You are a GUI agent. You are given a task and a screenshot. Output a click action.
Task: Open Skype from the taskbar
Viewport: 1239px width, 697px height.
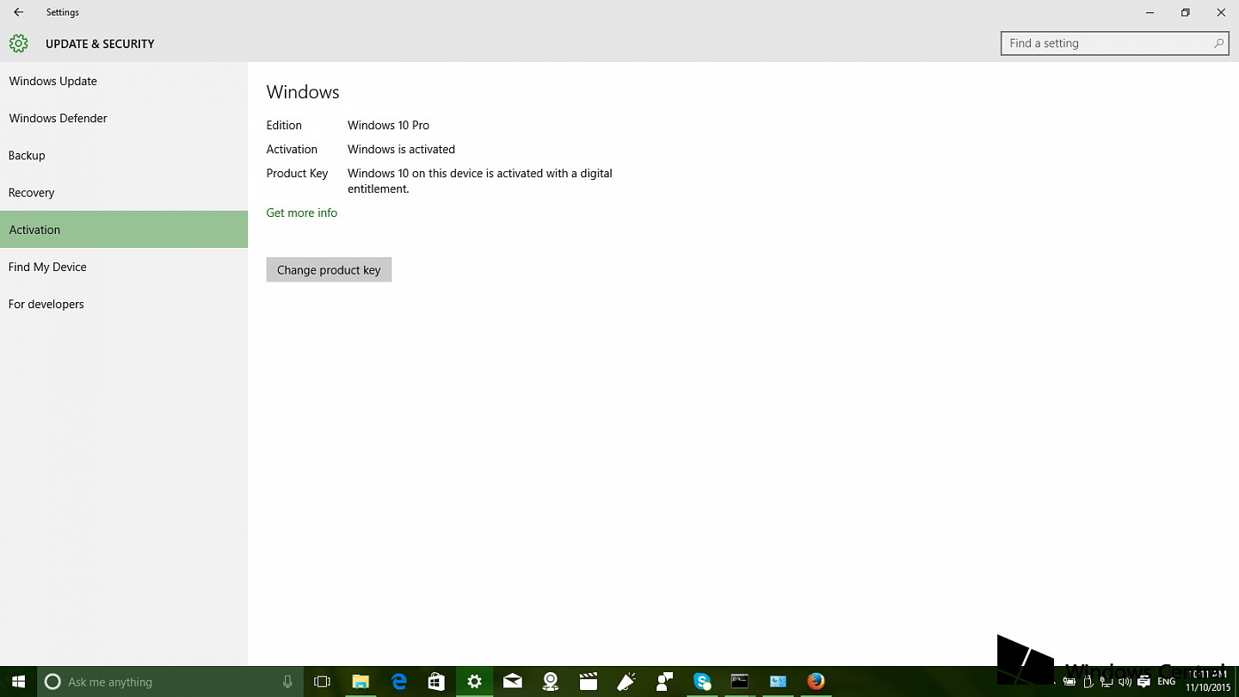[x=702, y=682]
